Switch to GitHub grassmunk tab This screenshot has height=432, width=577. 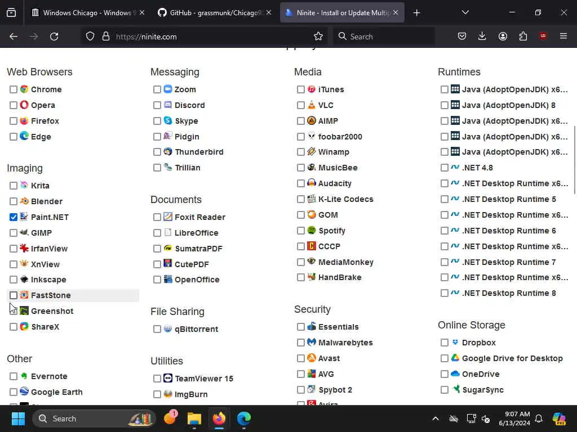click(215, 12)
